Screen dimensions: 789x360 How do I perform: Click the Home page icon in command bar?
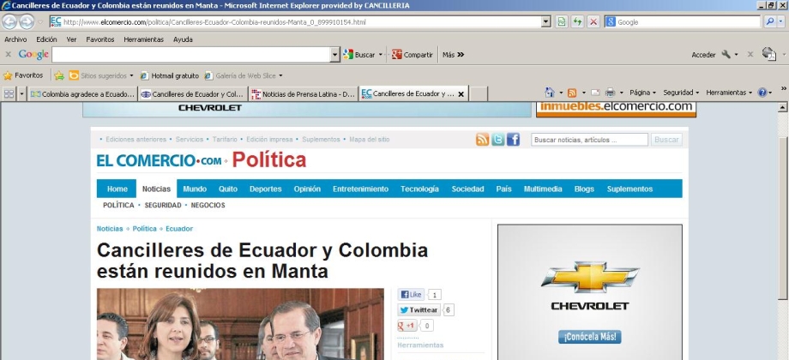[550, 93]
